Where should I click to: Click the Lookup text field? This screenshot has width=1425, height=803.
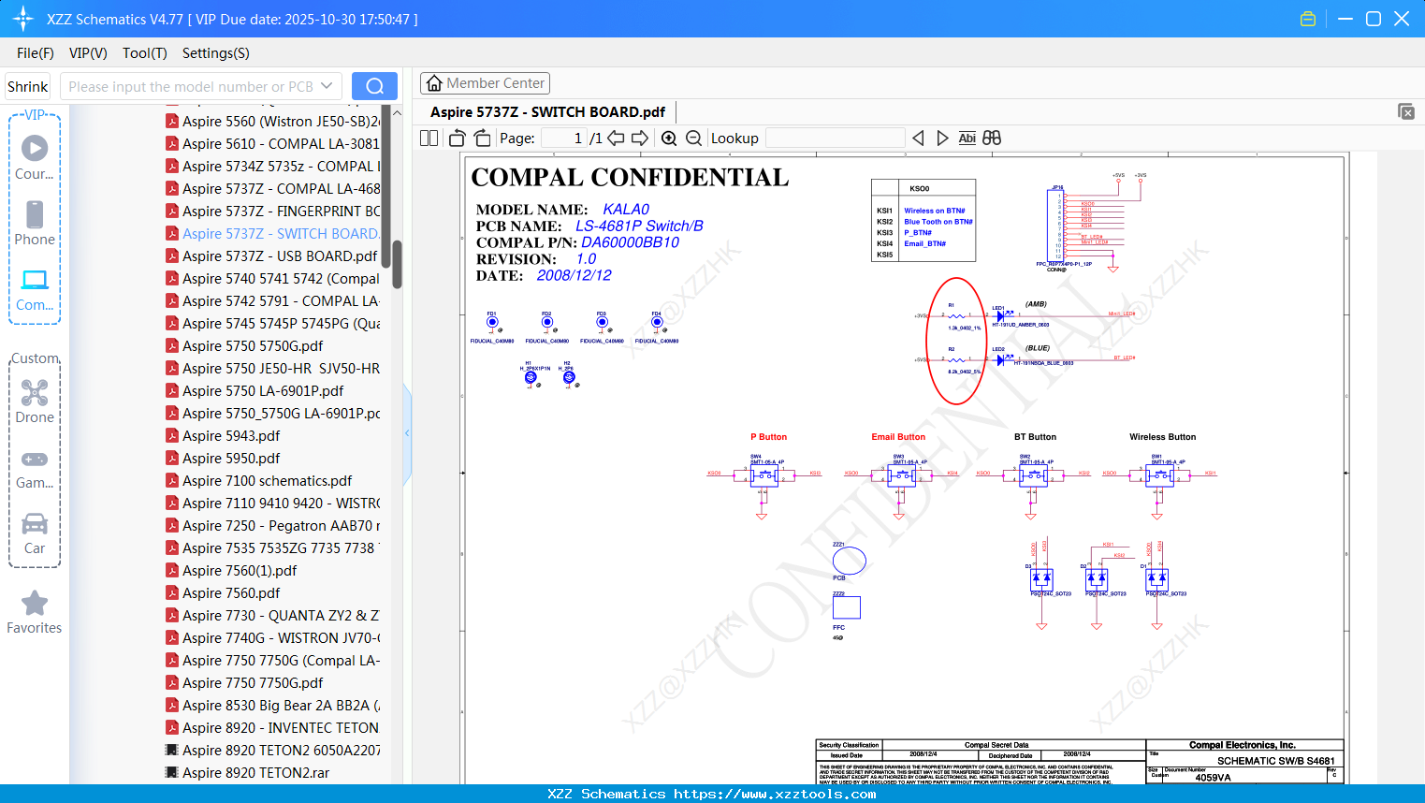click(836, 138)
